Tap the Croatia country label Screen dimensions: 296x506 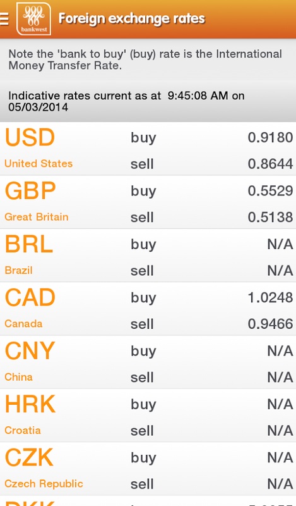[23, 431]
